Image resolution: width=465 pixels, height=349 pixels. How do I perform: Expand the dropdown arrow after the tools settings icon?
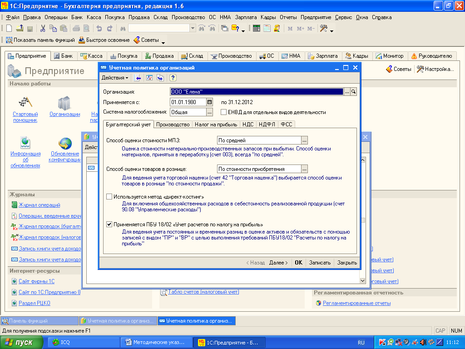click(331, 31)
